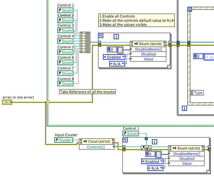Select the error in cluster terminal
The width and height of the screenshot is (214, 179).
click(x=7, y=102)
